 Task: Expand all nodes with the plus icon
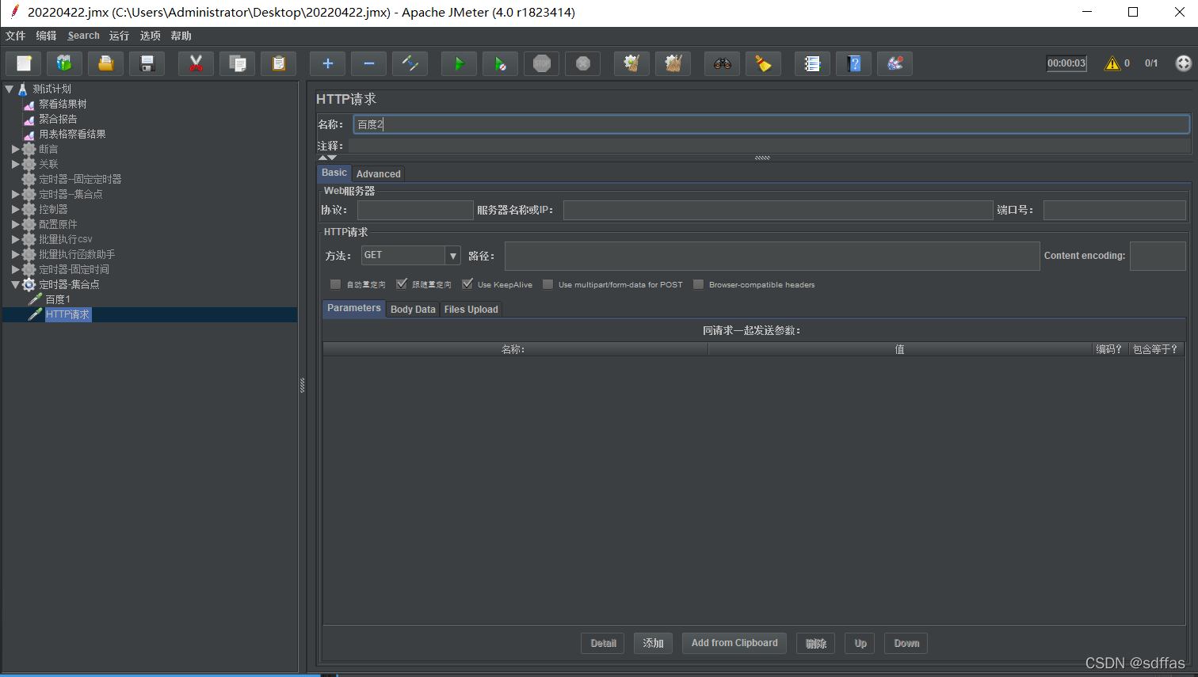coord(327,63)
